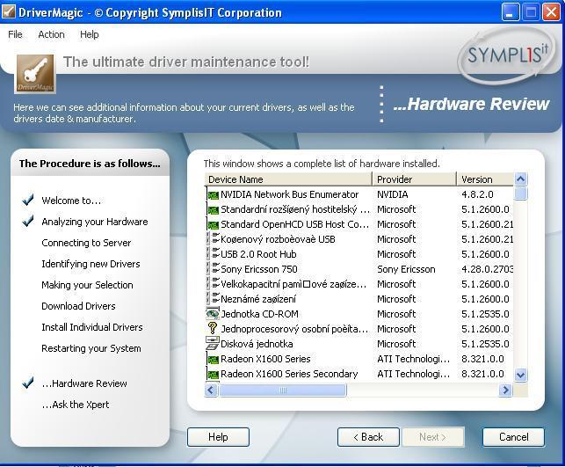Click provider "NVIDIA" cell
565x467 pixels.
393,194
